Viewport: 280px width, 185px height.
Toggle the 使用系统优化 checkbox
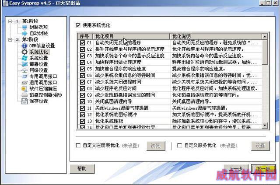tap(78, 25)
